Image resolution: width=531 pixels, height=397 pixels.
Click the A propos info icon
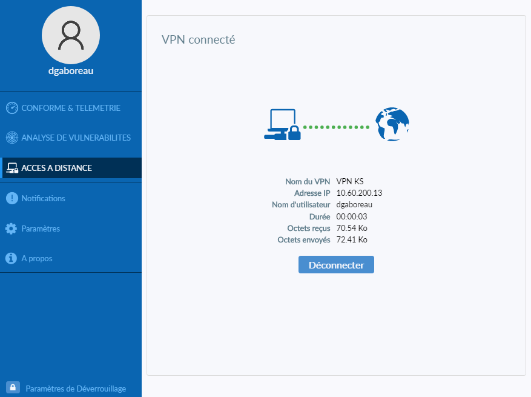tap(11, 258)
